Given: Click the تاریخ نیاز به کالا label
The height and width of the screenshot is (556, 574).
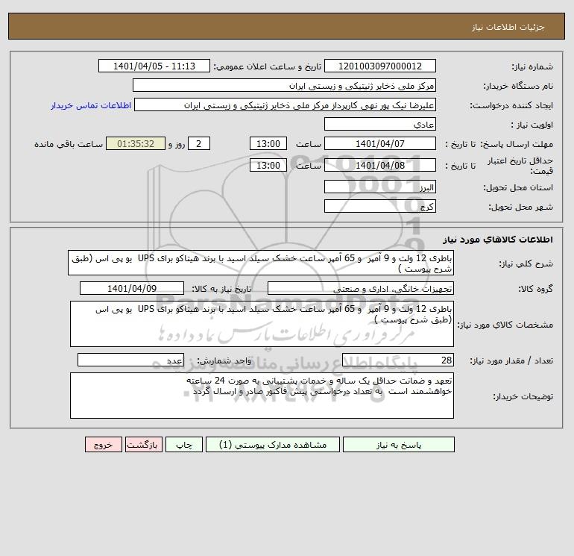Looking at the screenshot, I should 221,289.
